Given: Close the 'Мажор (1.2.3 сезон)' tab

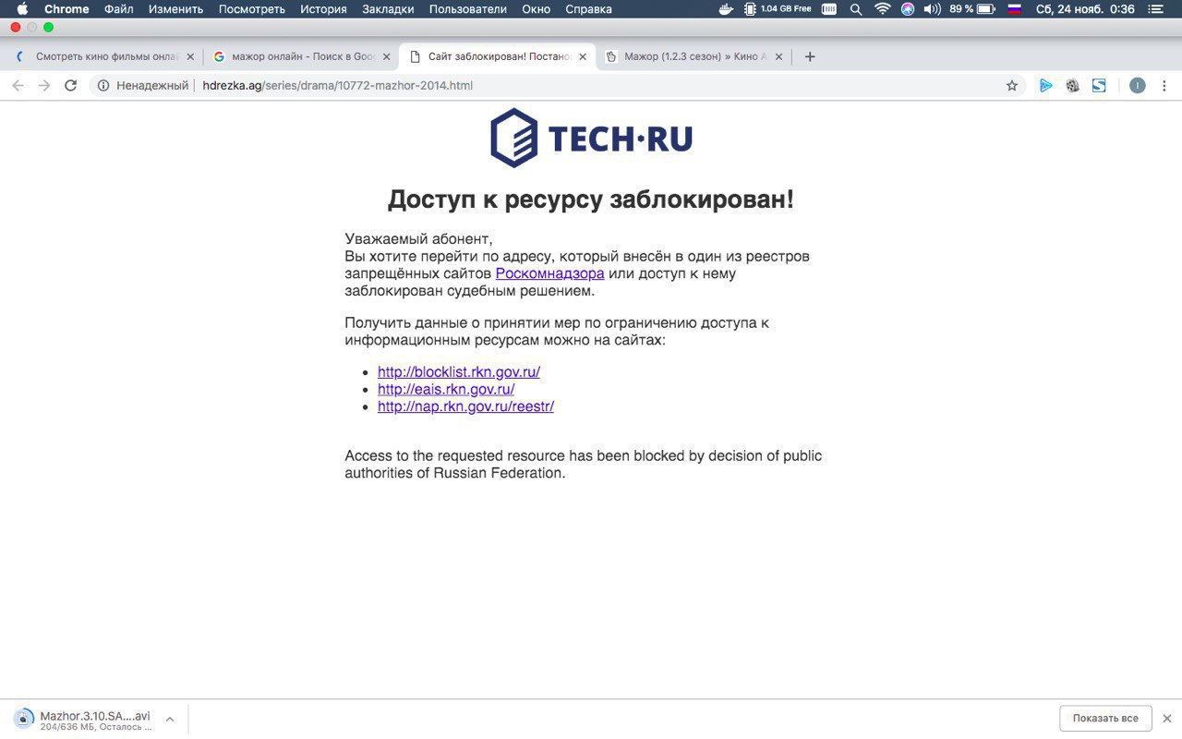Looking at the screenshot, I should click(x=778, y=56).
